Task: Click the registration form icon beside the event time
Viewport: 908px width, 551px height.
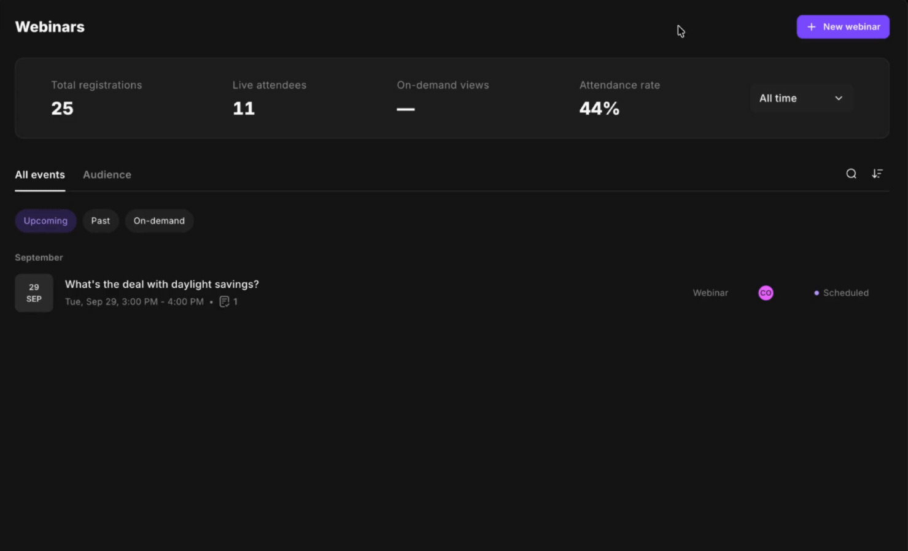Action: pos(225,301)
